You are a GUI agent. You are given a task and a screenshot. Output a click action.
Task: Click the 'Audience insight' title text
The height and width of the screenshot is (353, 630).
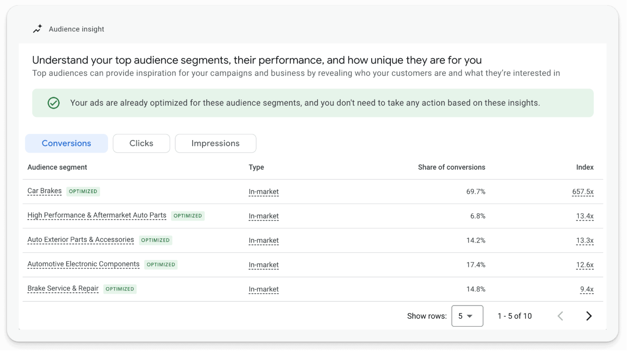point(77,29)
